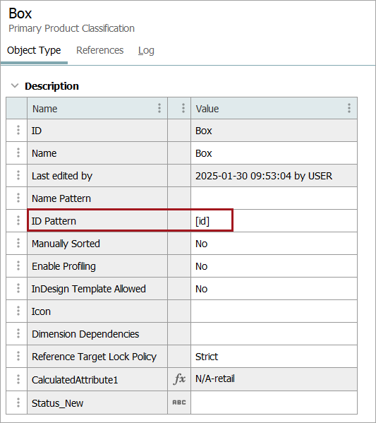Switch to the References tab
376x423 pixels.
coord(99,50)
